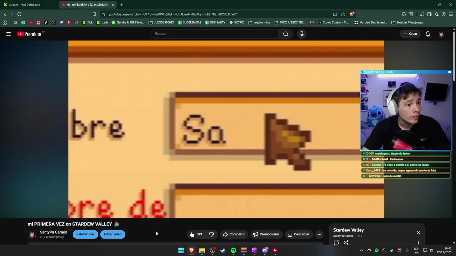Click the search magnifier button
This screenshot has width=456, height=256.
pyautogui.click(x=286, y=34)
